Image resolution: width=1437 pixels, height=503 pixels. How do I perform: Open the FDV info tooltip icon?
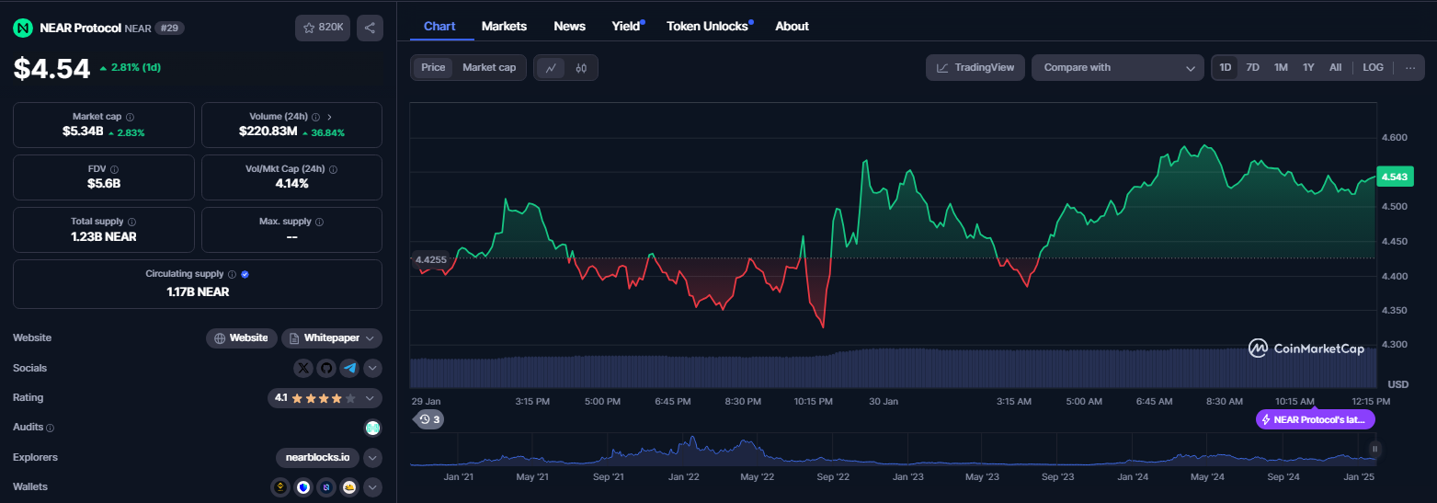coord(114,169)
